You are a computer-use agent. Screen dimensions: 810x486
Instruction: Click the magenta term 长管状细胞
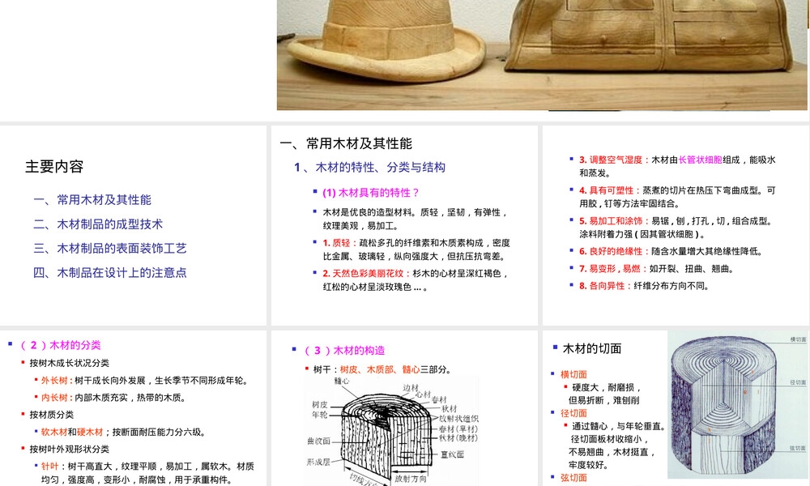[700, 160]
